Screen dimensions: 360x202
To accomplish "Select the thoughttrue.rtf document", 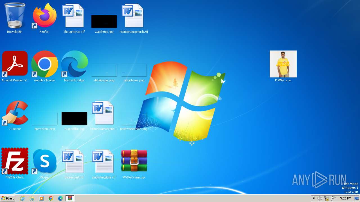I will click(74, 18).
